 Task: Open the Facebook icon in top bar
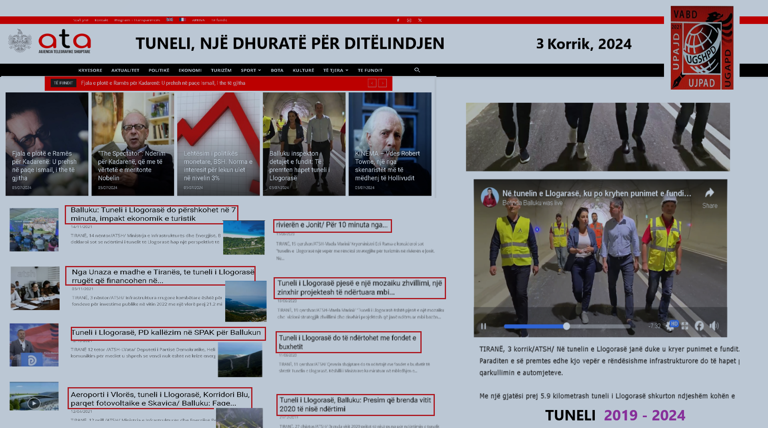tap(398, 20)
